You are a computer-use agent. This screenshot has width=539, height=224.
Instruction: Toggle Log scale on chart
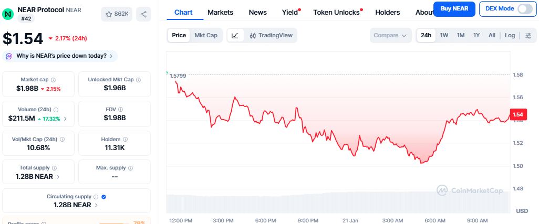(x=510, y=35)
